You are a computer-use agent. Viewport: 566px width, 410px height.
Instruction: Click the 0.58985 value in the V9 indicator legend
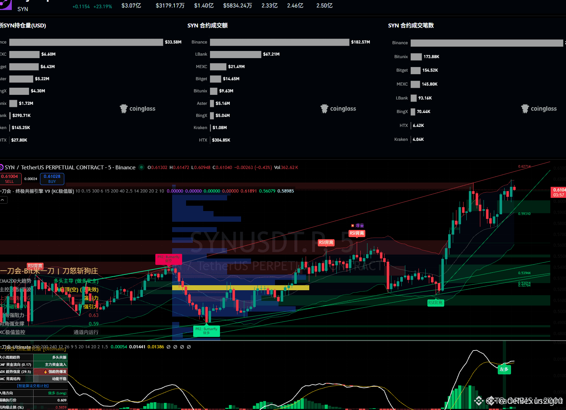(x=286, y=191)
